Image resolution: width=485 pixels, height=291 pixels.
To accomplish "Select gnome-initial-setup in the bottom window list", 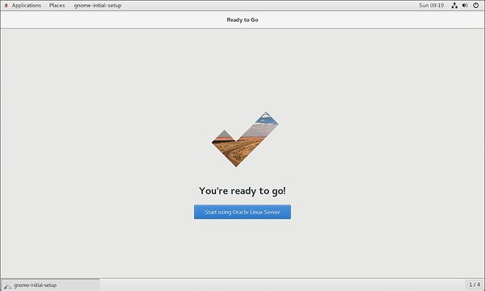I will coord(51,285).
